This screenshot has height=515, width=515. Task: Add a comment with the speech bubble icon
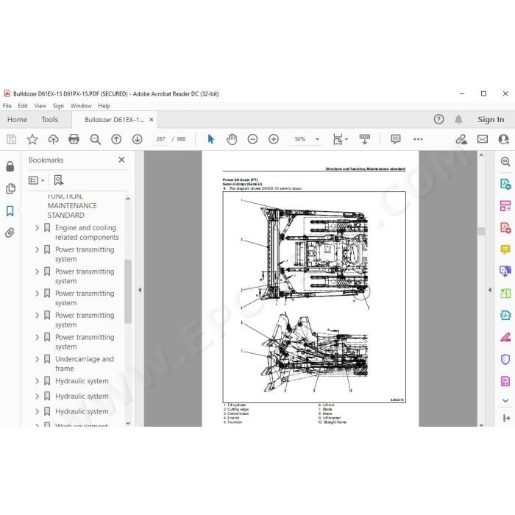[396, 139]
